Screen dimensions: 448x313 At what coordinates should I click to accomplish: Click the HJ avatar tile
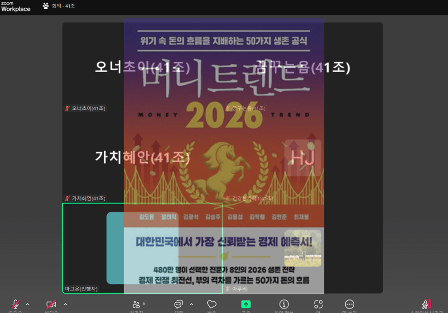coord(303,158)
